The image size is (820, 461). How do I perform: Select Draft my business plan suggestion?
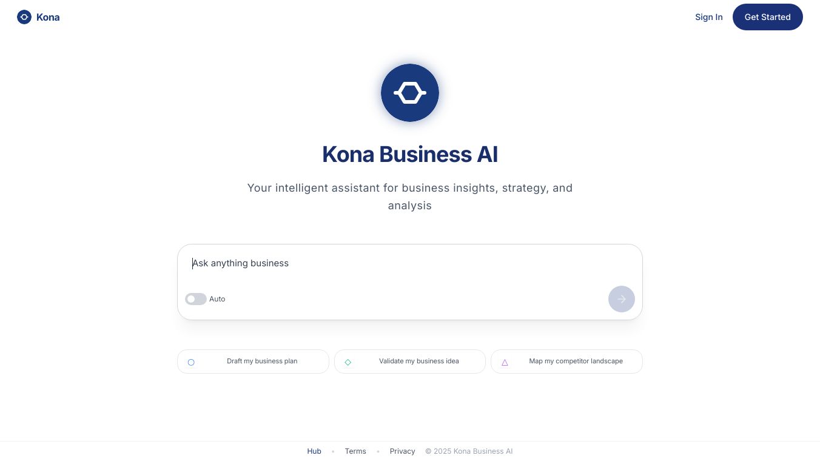point(262,362)
